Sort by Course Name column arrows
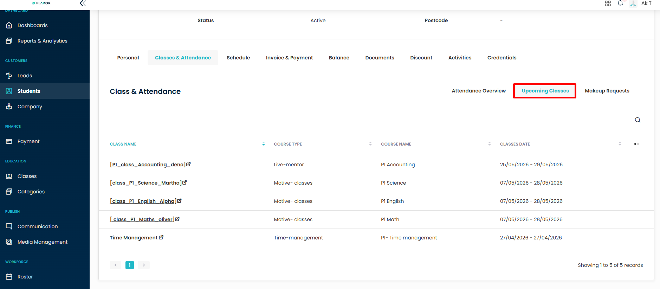The width and height of the screenshot is (660, 289). (x=490, y=144)
